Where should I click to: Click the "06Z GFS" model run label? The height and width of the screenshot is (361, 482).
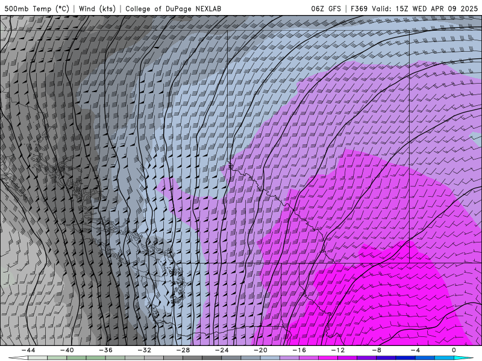(x=326, y=9)
